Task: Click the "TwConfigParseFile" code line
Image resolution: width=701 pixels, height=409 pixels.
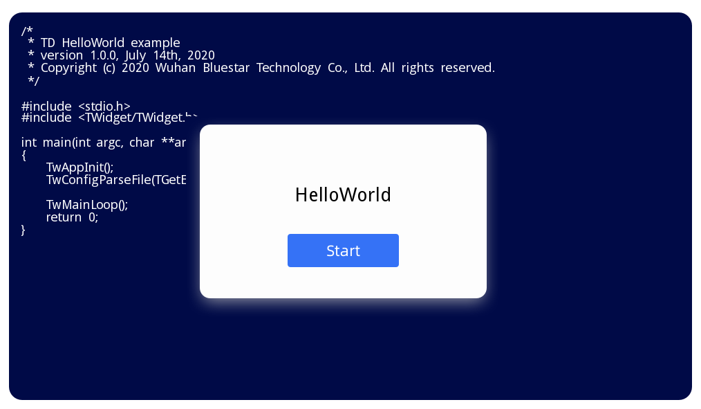Action: (115, 180)
